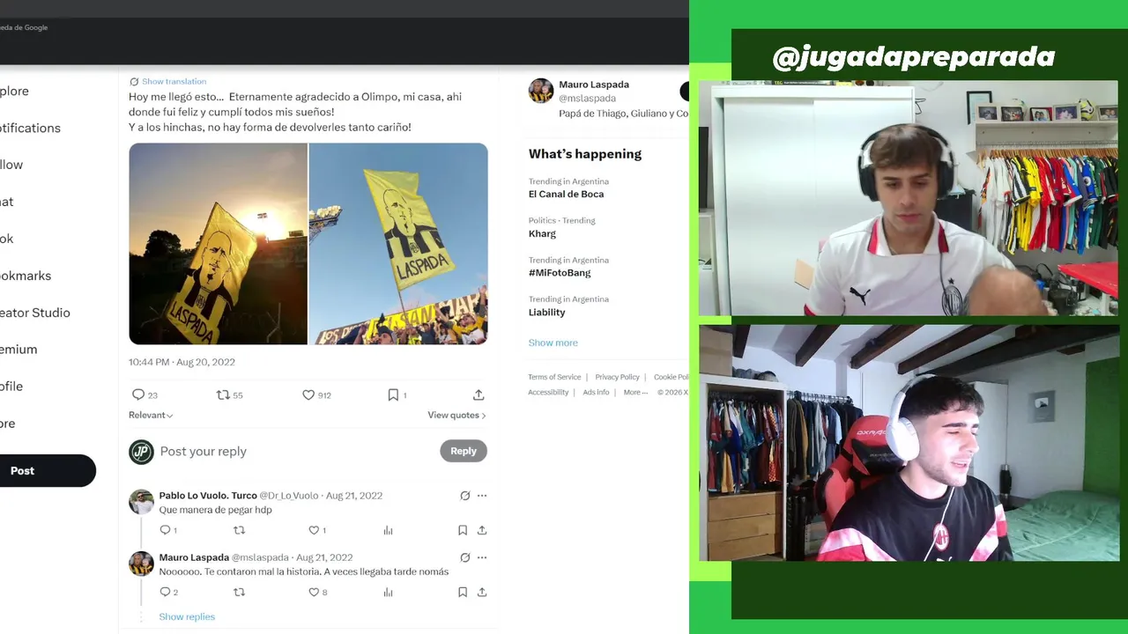Open Accessibility footer link
Image resolution: width=1128 pixels, height=634 pixels.
coord(548,393)
